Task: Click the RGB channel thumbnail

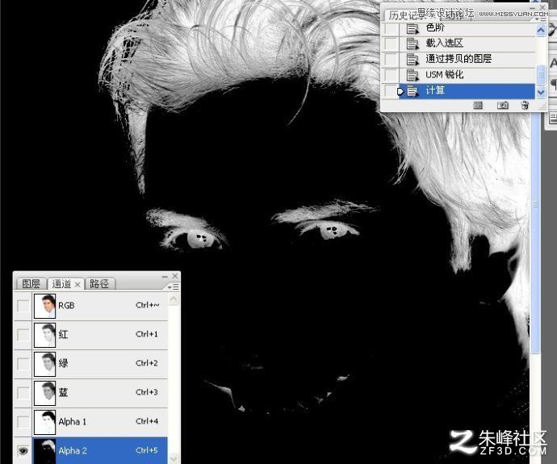Action: pos(44,306)
